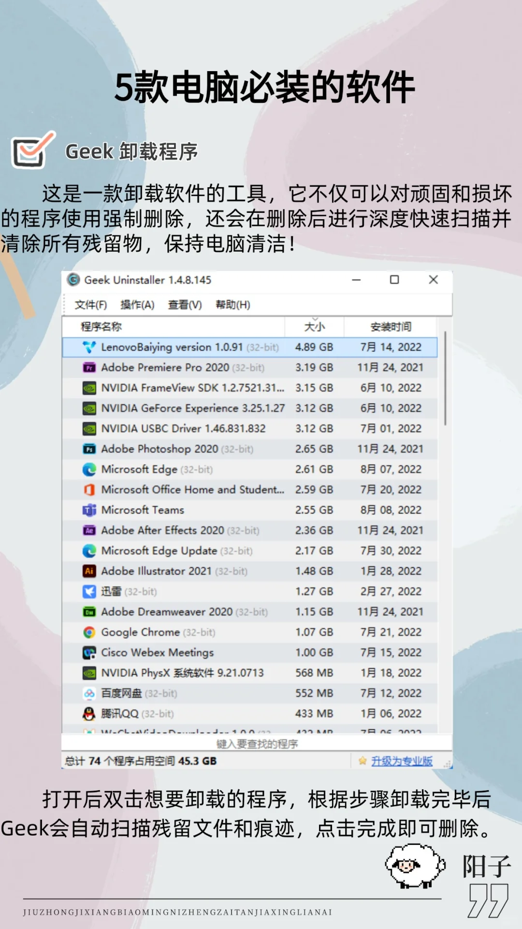Click the star icon beside 升级为专业版
Viewport: 522px width, 929px height.
click(x=362, y=761)
